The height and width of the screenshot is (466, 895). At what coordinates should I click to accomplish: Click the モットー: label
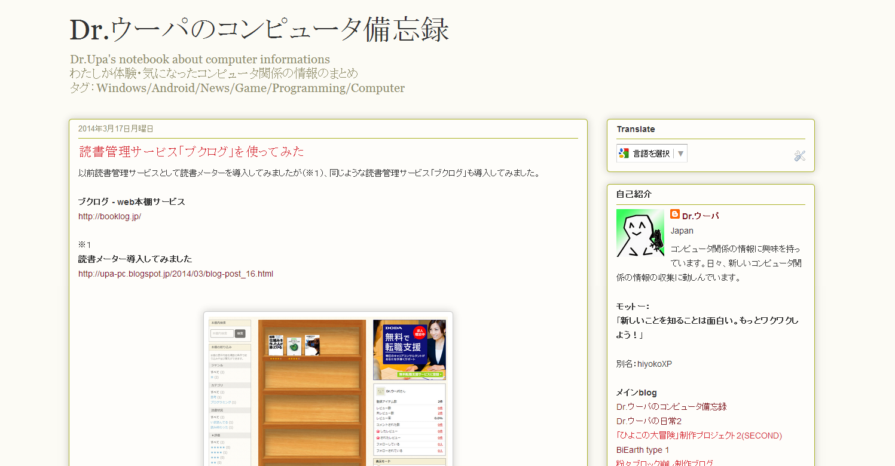(633, 306)
